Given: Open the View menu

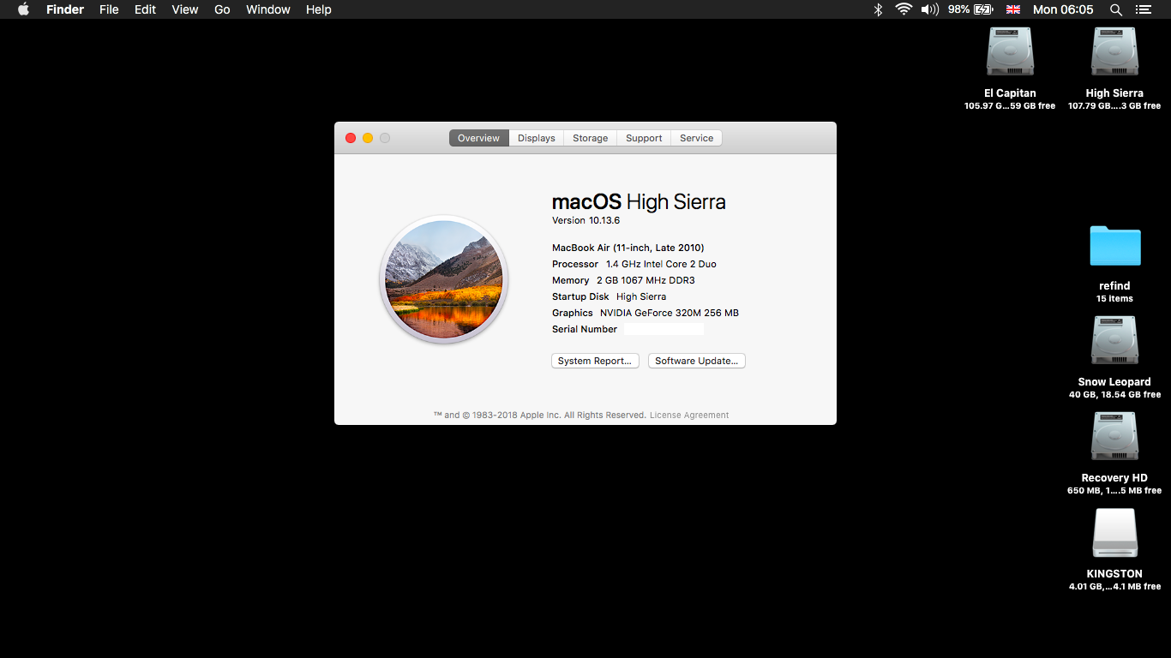Looking at the screenshot, I should [185, 9].
